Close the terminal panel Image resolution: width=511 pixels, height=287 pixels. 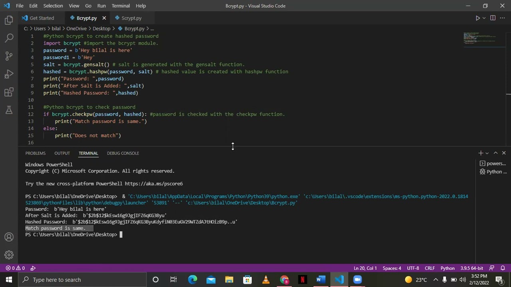pos(504,153)
